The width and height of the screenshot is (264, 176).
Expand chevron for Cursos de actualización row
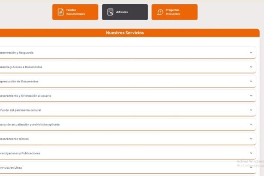pos(251,124)
